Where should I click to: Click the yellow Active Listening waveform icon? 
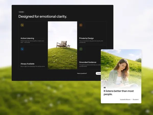click(22, 25)
